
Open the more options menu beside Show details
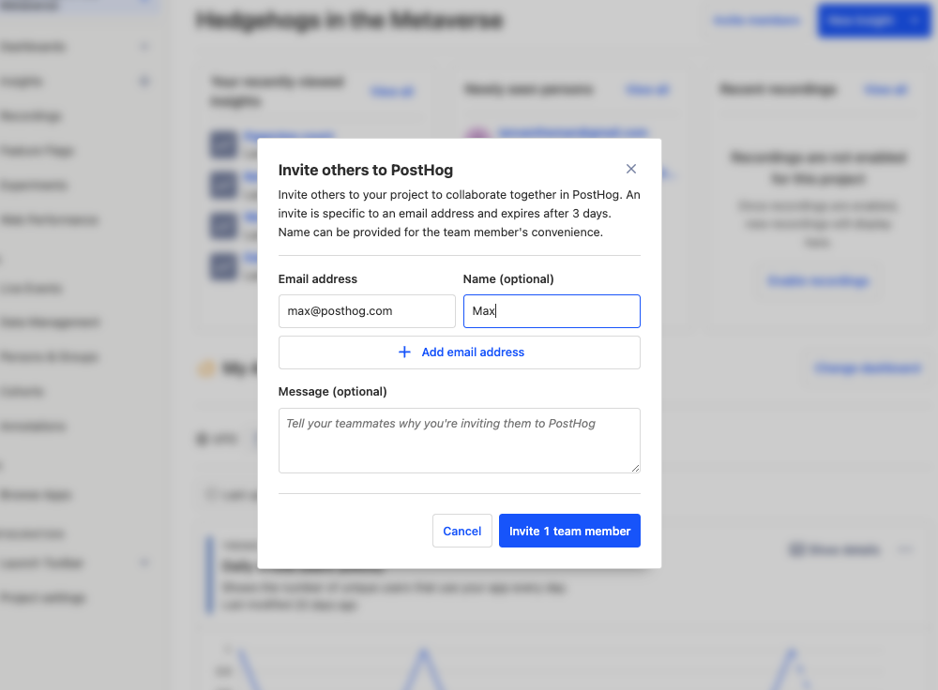point(905,550)
